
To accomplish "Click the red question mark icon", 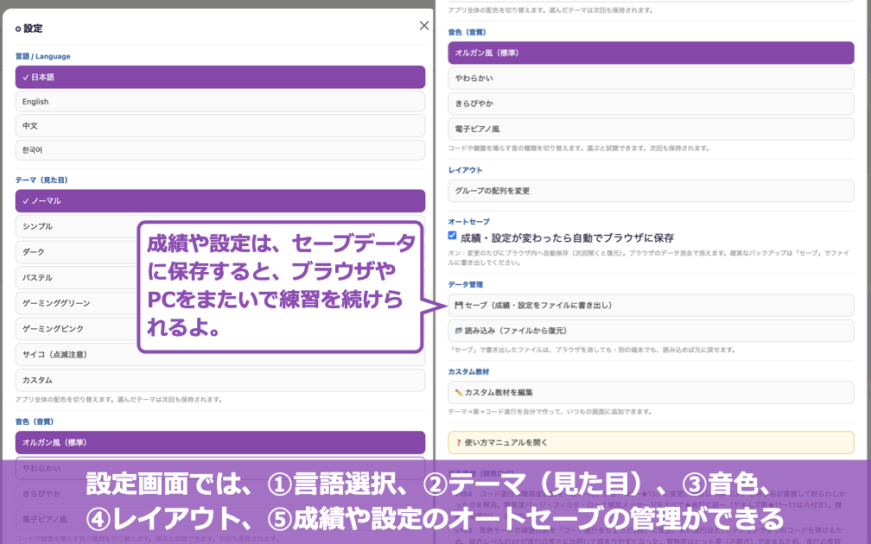I will coord(458,443).
